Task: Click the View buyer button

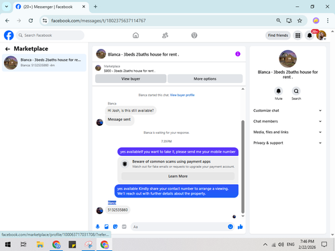Action: pyautogui.click(x=131, y=79)
